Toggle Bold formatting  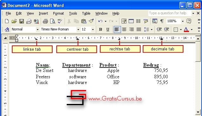tap(100, 29)
